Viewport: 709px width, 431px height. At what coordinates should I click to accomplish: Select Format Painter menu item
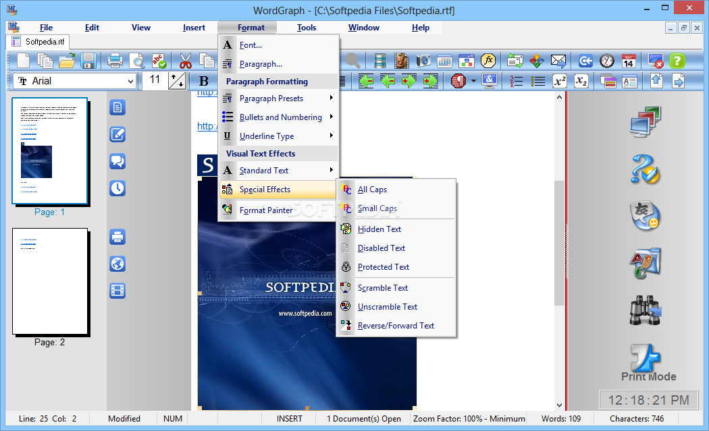(278, 210)
